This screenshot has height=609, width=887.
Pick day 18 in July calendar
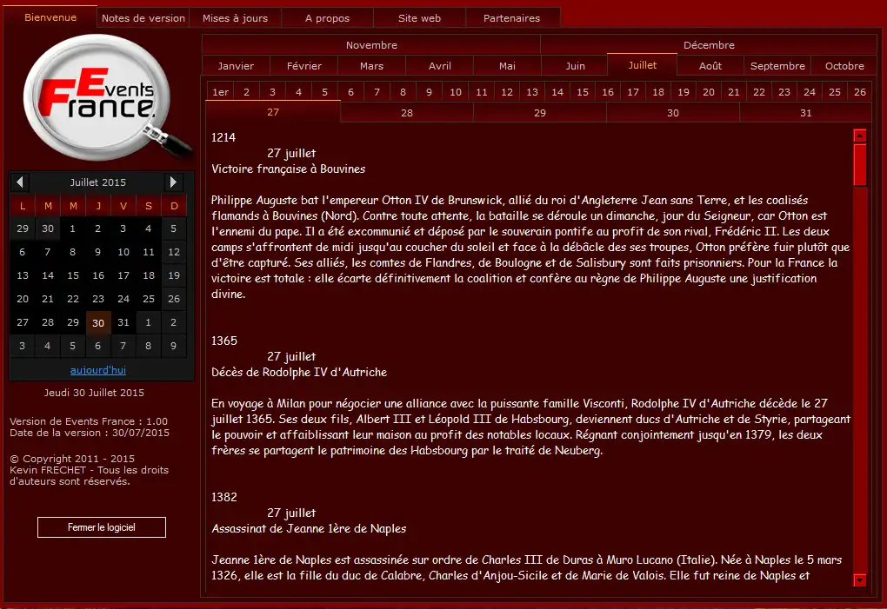[148, 275]
